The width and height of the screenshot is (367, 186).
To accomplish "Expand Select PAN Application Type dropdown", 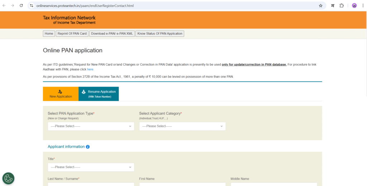I will click(x=91, y=126).
